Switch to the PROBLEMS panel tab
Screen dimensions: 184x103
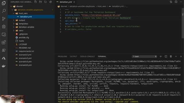click(x=62, y=57)
